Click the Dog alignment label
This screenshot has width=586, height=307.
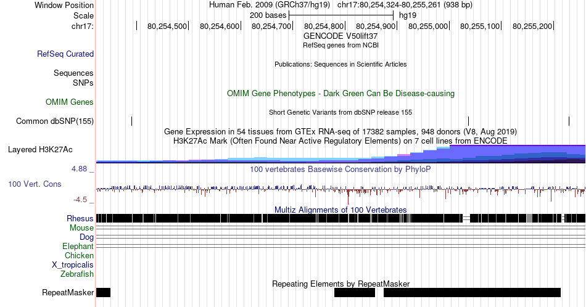click(x=87, y=237)
